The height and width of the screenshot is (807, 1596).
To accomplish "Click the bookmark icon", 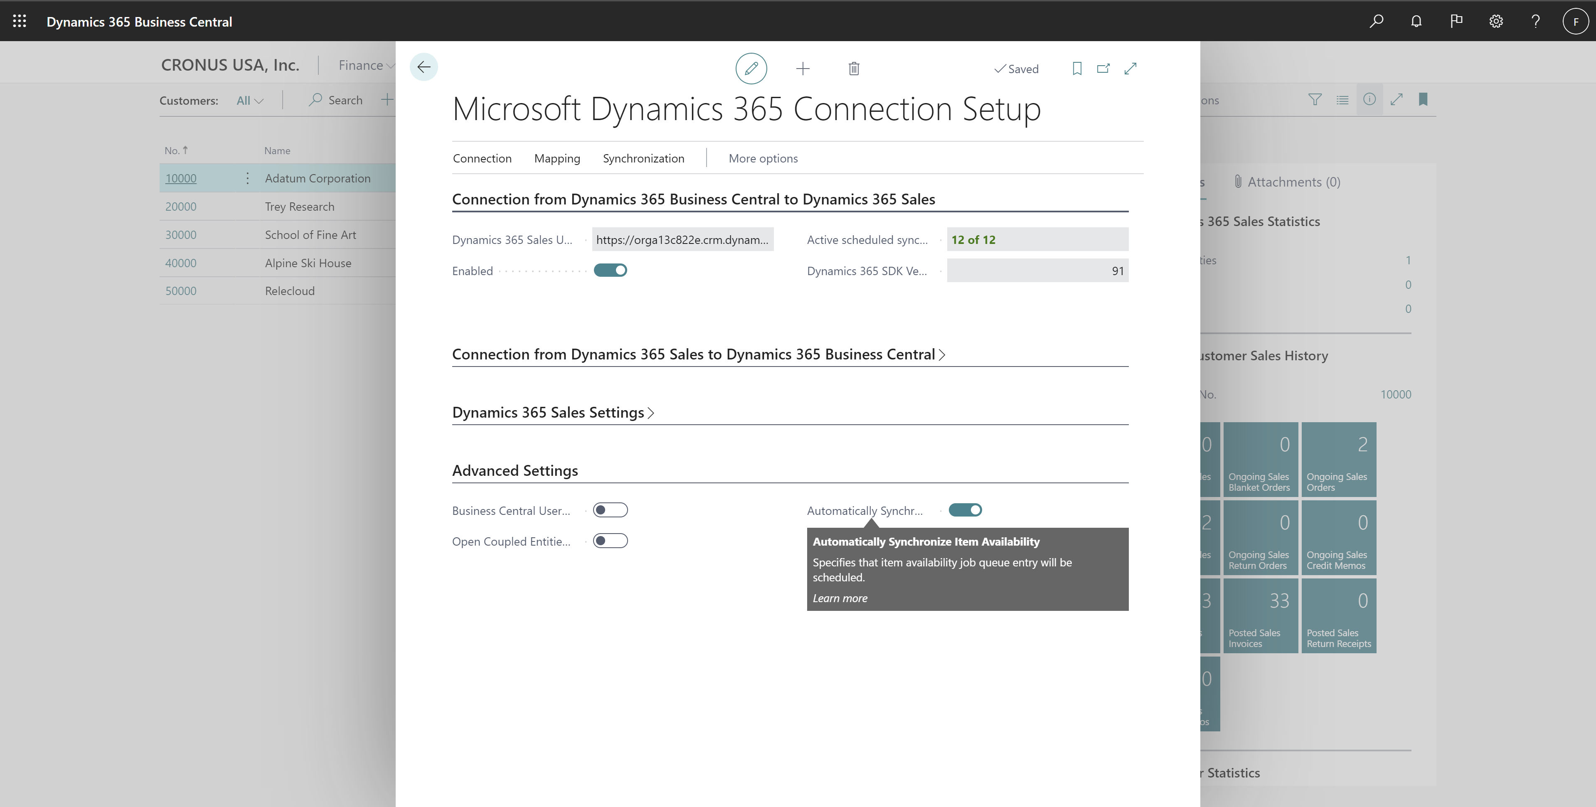I will tap(1074, 68).
